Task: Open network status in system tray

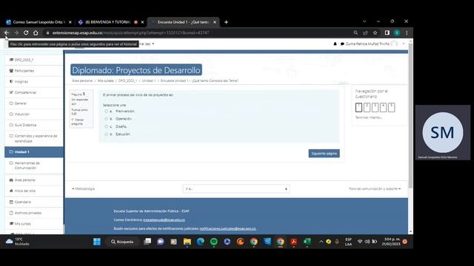Action: tap(360, 242)
